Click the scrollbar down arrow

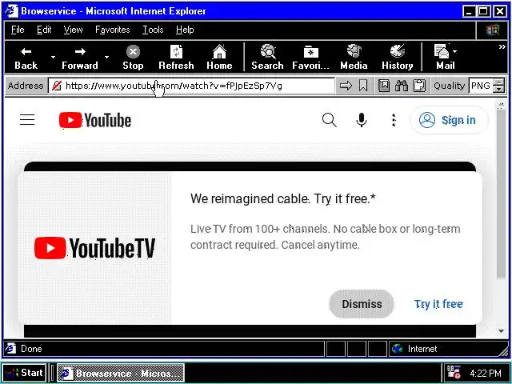point(501,331)
